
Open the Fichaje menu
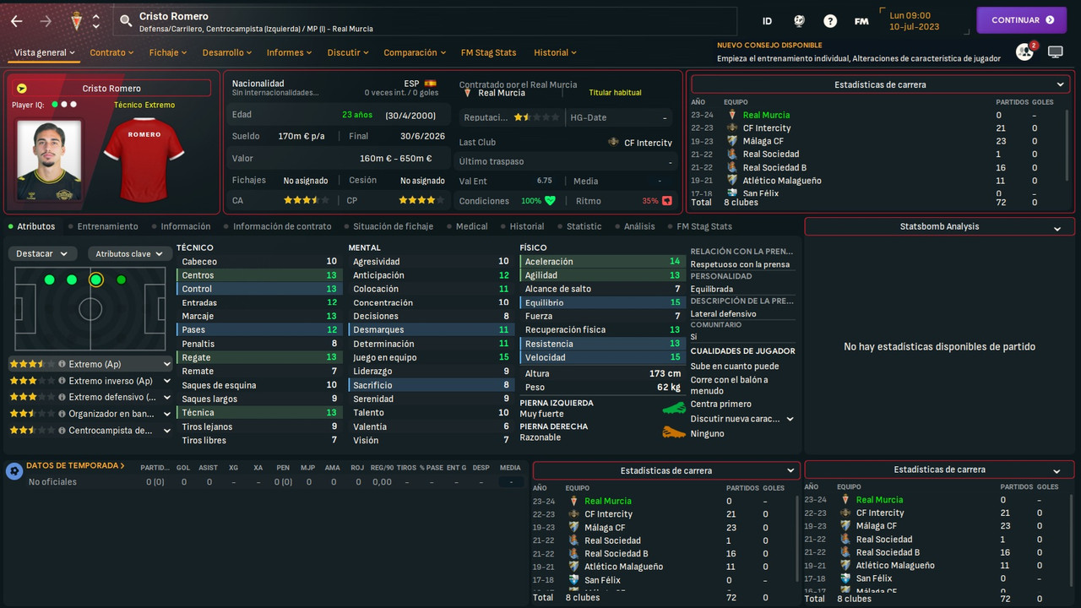[168, 52]
